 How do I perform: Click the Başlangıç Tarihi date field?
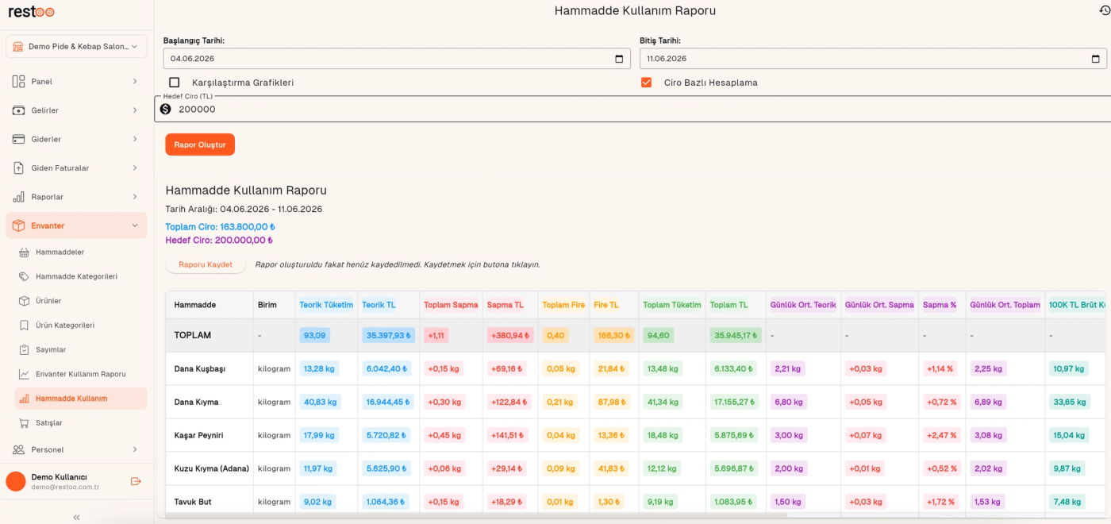tap(397, 59)
